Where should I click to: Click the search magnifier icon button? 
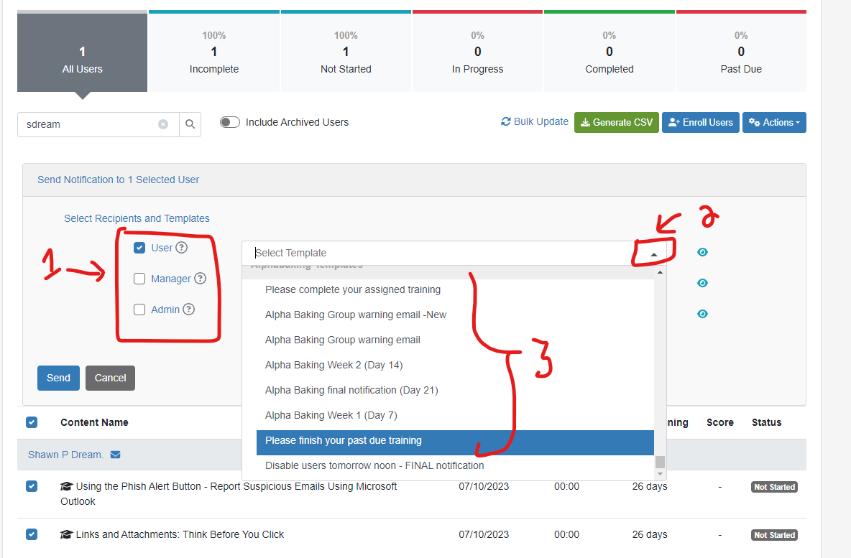190,124
